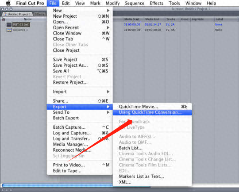
Task: Choose Close Tab
Action: 80,39
